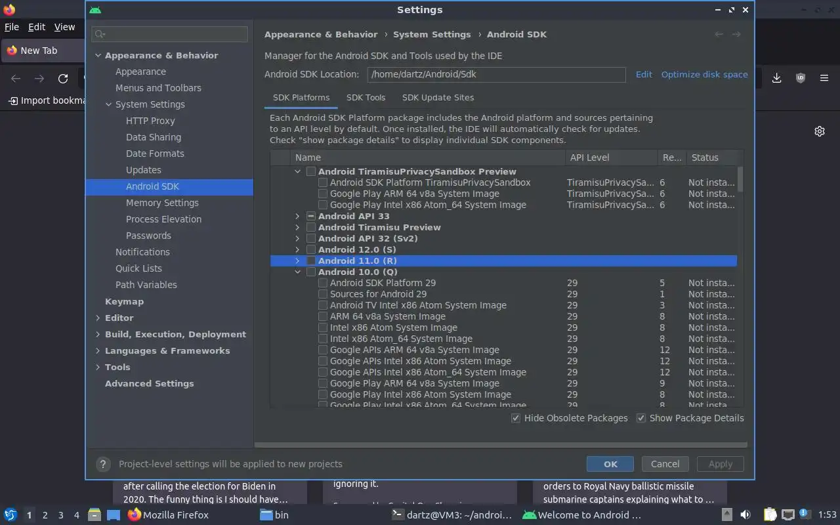This screenshot has height=525, width=840.
Task: Expand Android API 32 (Sv2) group
Action: pyautogui.click(x=297, y=239)
